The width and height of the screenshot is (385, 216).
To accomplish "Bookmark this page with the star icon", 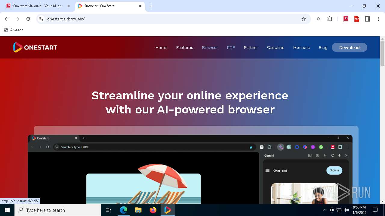I will [x=304, y=19].
